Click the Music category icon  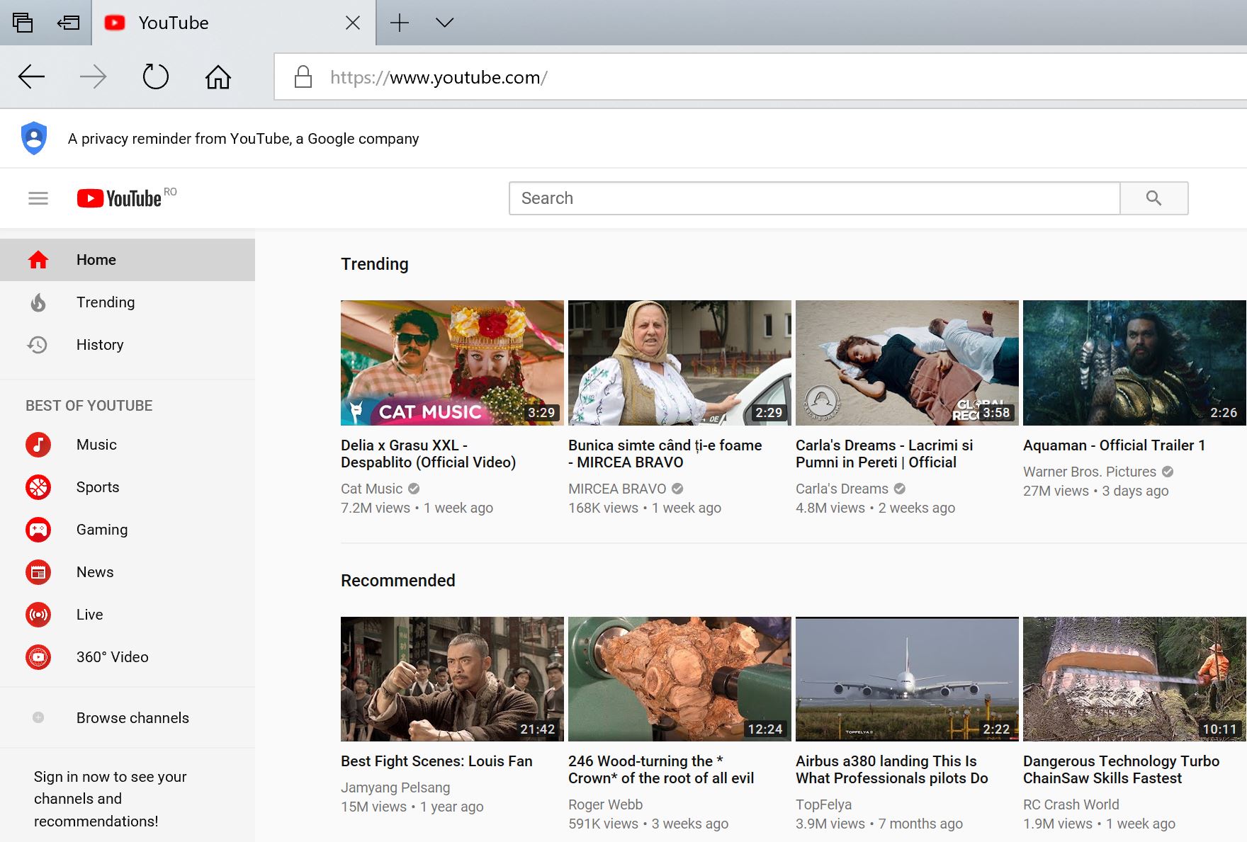click(x=38, y=445)
